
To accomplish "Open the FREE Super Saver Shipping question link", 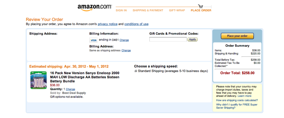I will point(237,106).
